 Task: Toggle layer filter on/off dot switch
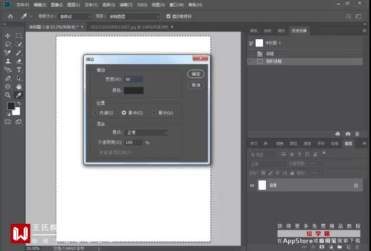click(x=324, y=153)
